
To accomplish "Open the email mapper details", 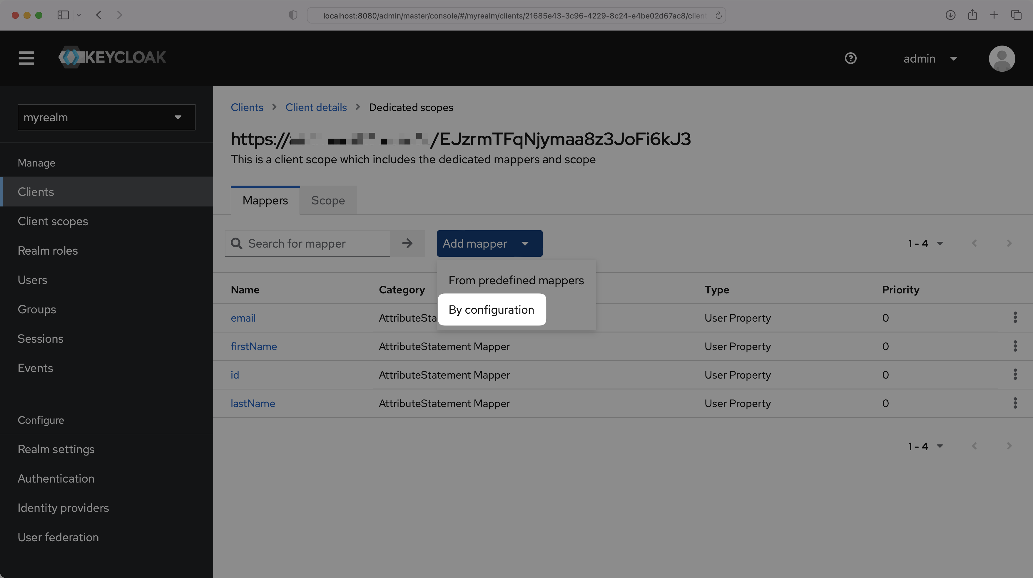I will [243, 318].
